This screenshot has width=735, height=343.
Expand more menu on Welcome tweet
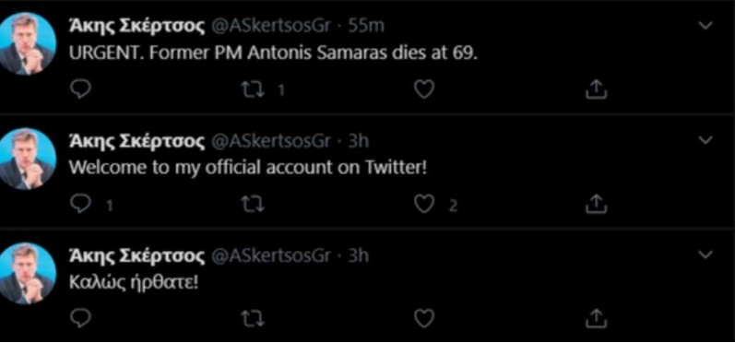pos(705,140)
